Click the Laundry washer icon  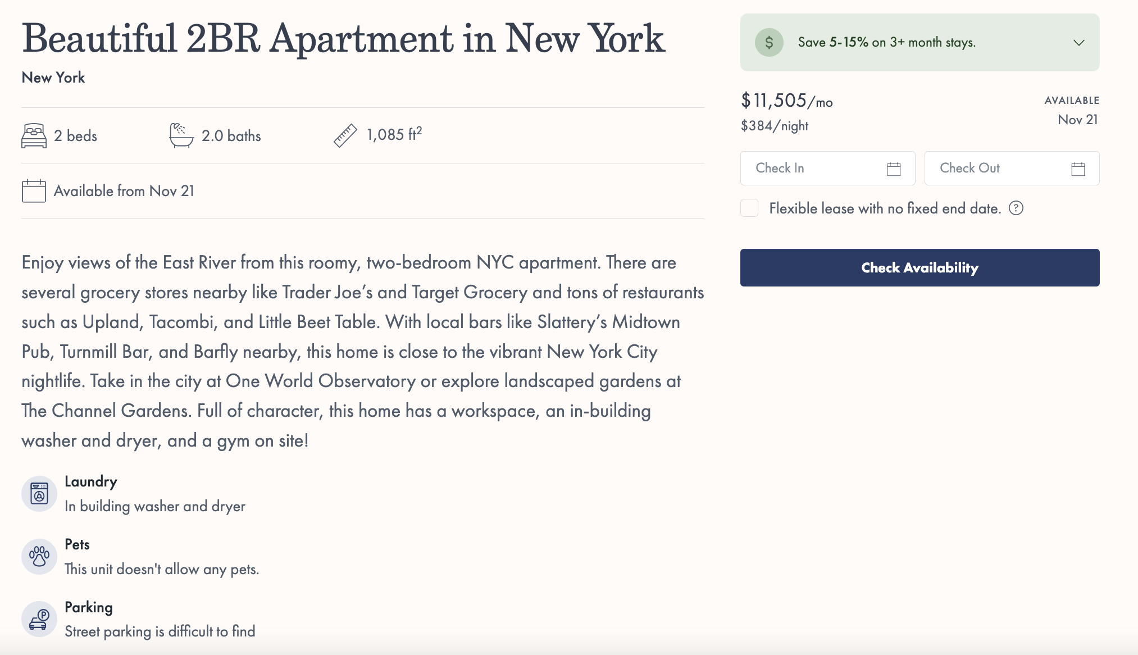pos(39,494)
